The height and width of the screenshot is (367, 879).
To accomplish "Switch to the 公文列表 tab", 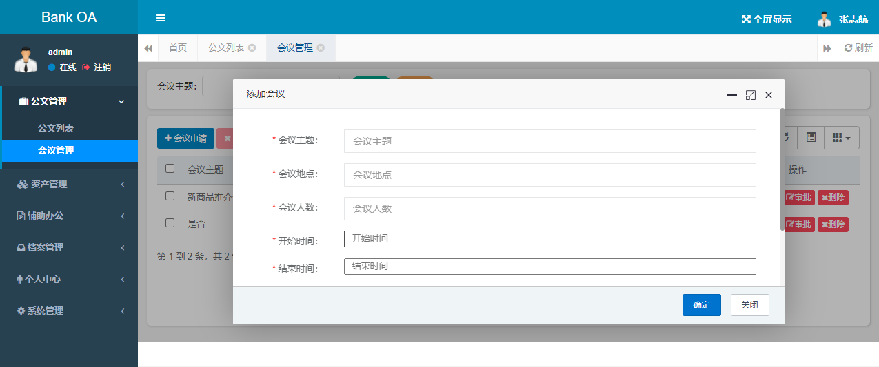I will point(226,48).
